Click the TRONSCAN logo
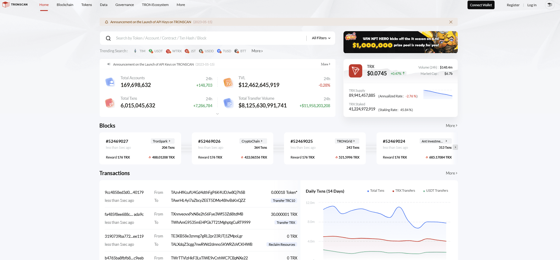Image resolution: width=560 pixels, height=260 pixels. [x=15, y=5]
